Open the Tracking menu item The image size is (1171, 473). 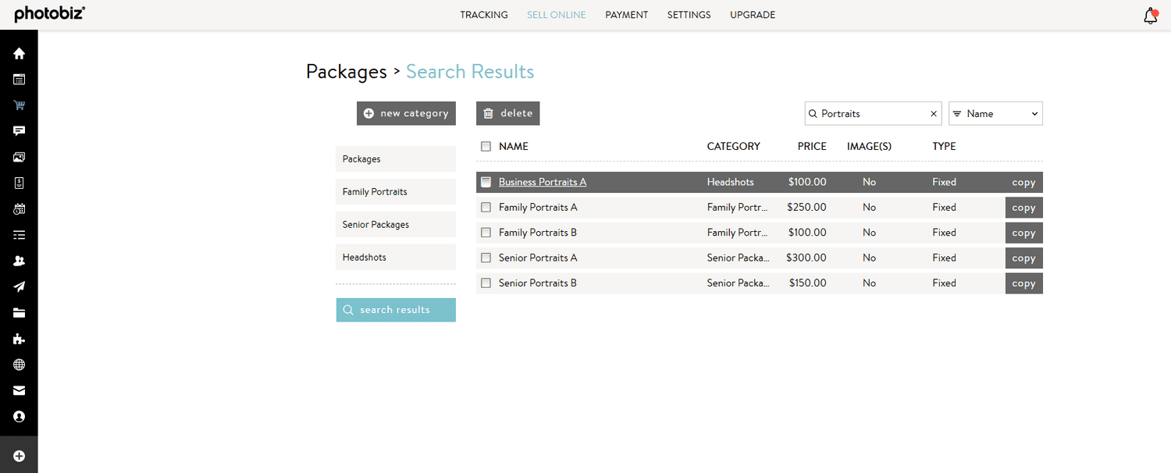click(x=483, y=15)
